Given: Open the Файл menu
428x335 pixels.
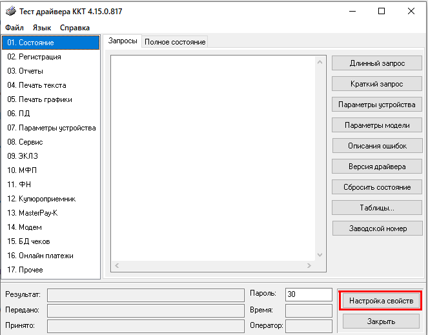Looking at the screenshot, I should click(x=14, y=28).
